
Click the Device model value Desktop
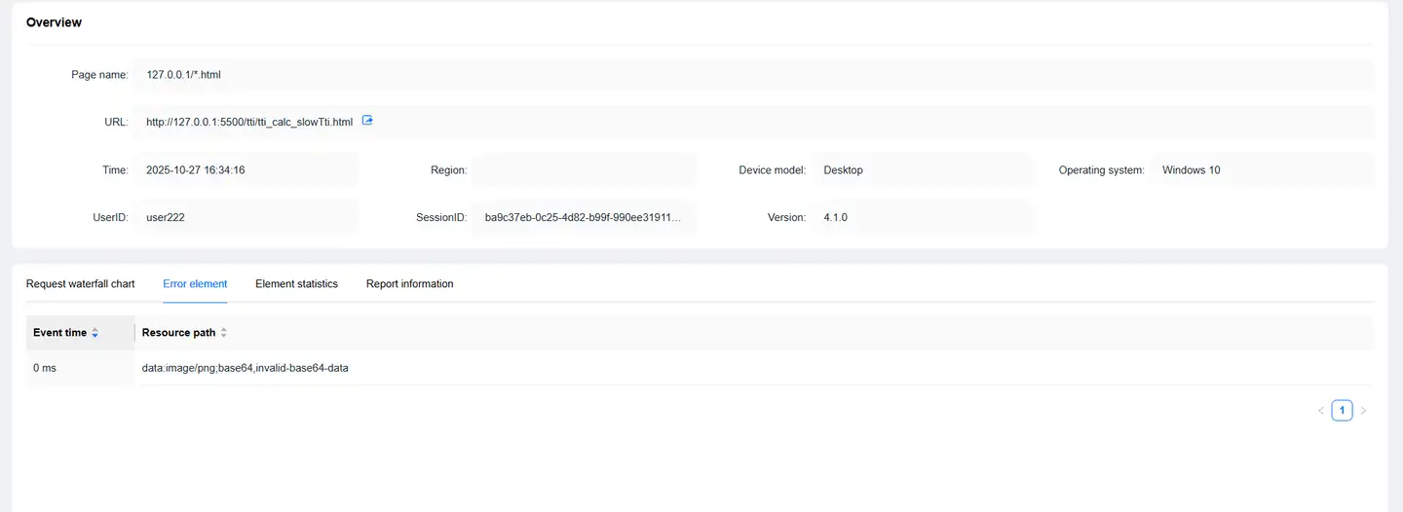[843, 169]
